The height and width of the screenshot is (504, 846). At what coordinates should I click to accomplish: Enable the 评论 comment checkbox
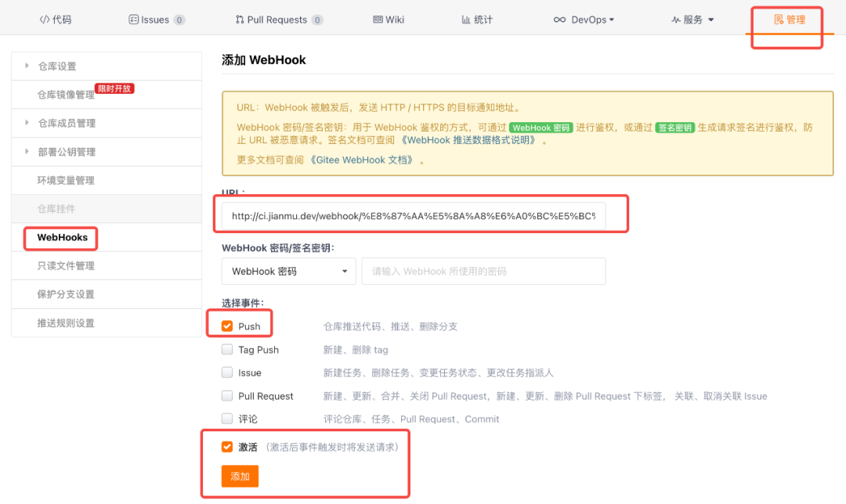(227, 419)
